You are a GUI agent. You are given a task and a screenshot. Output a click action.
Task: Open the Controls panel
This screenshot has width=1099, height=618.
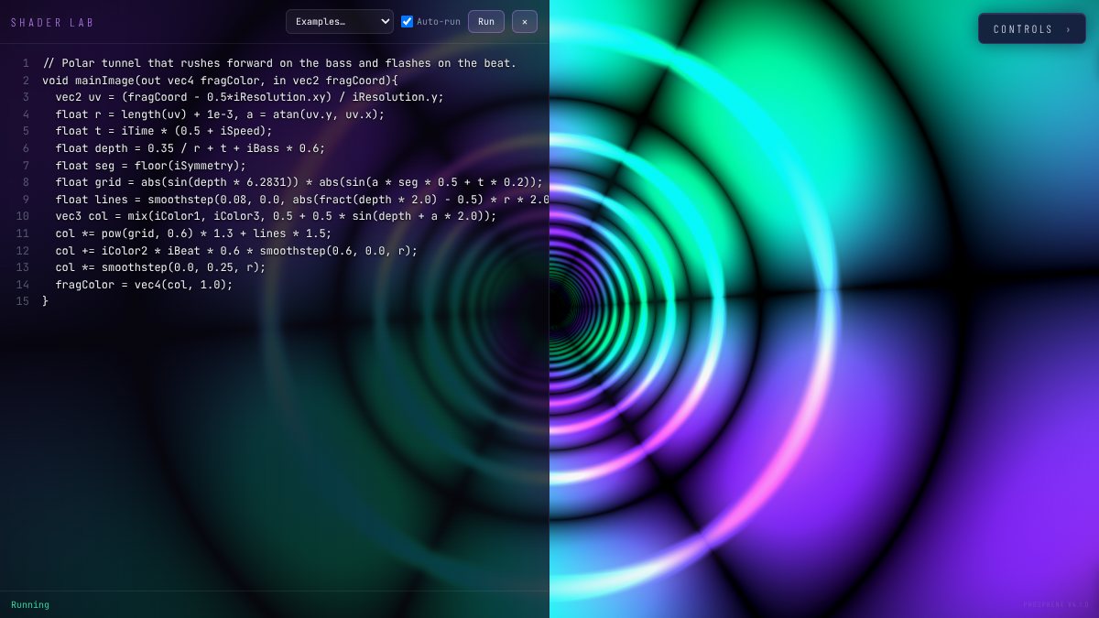tap(1032, 28)
